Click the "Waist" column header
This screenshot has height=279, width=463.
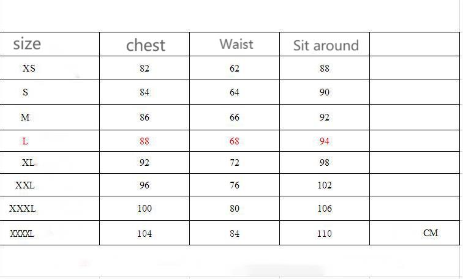[236, 44]
